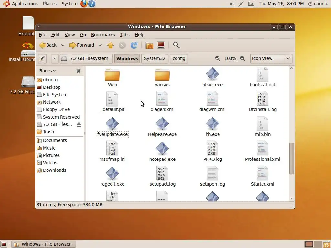Screen dimensions: 331x248
Task: Click the greyed-out Stop loading icon
Action: point(122,45)
